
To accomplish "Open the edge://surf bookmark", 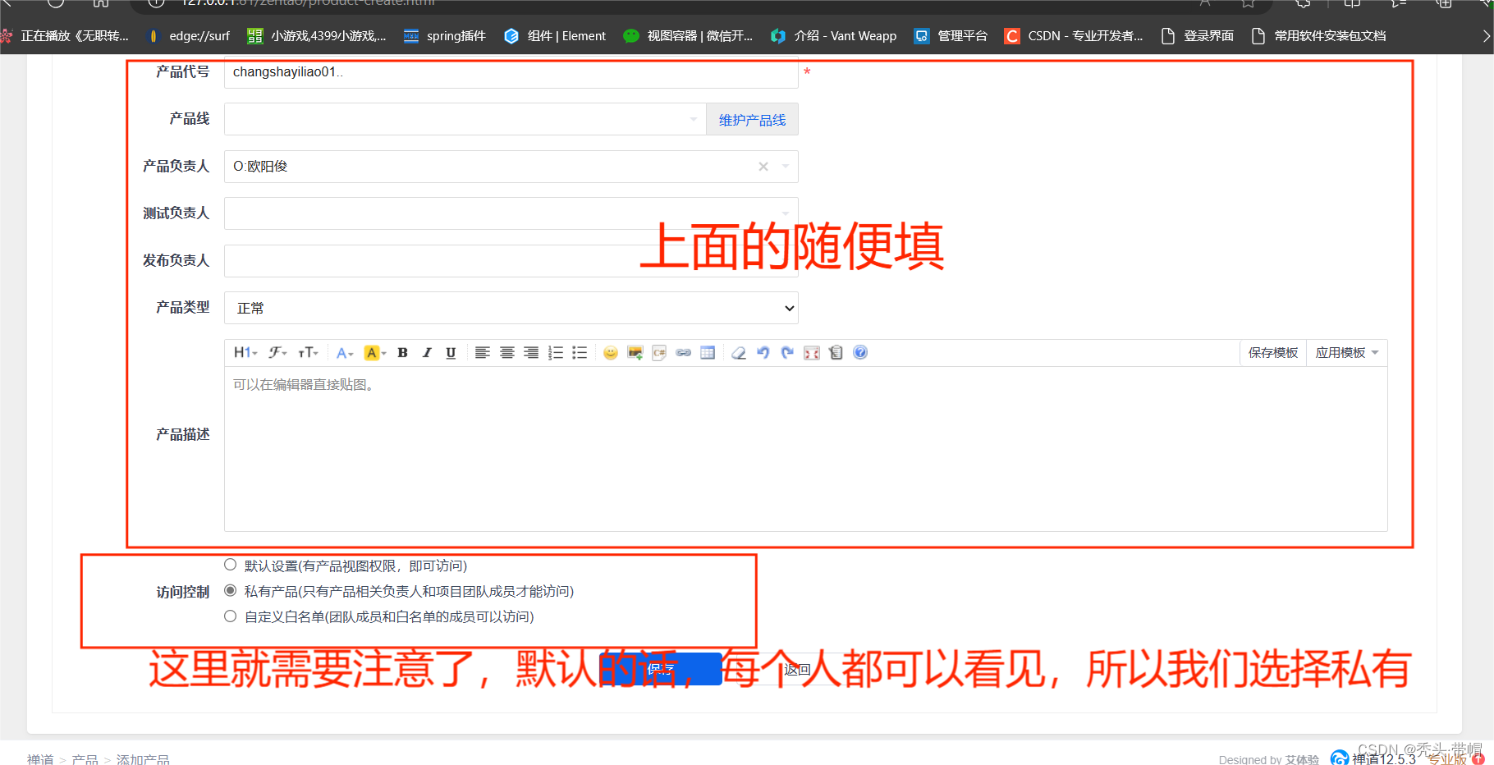I will [189, 36].
